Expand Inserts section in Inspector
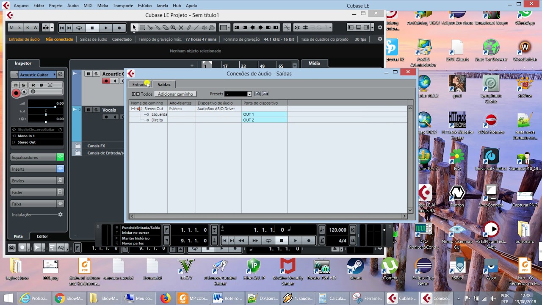This screenshot has height=305, width=542. (x=34, y=169)
